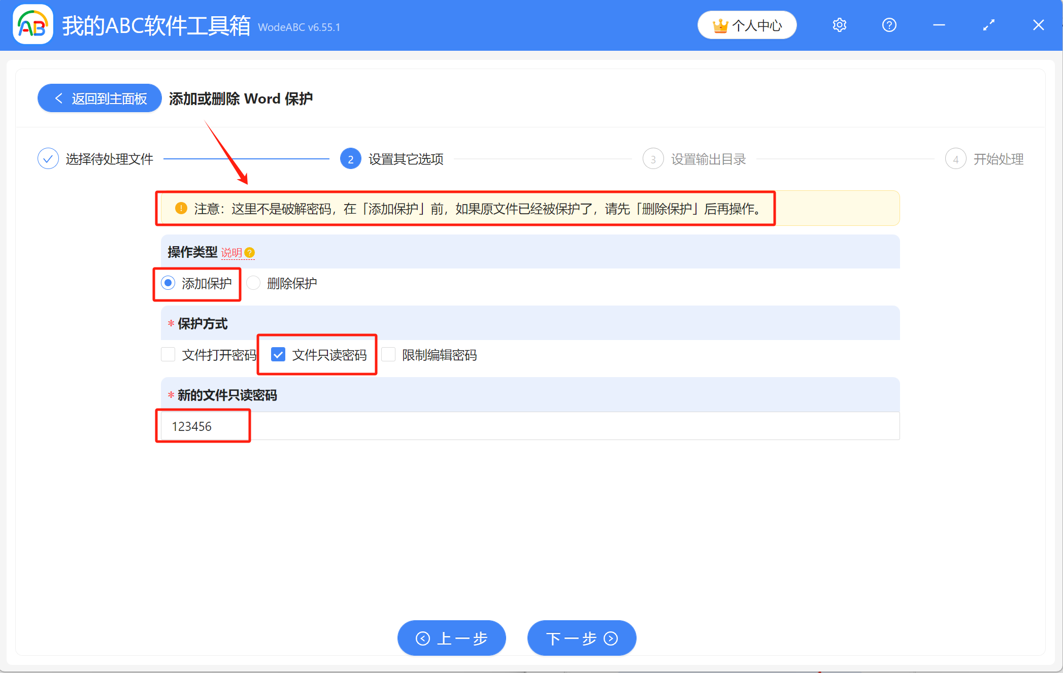
Task: Select the 添加保护 radio option
Action: 168,283
